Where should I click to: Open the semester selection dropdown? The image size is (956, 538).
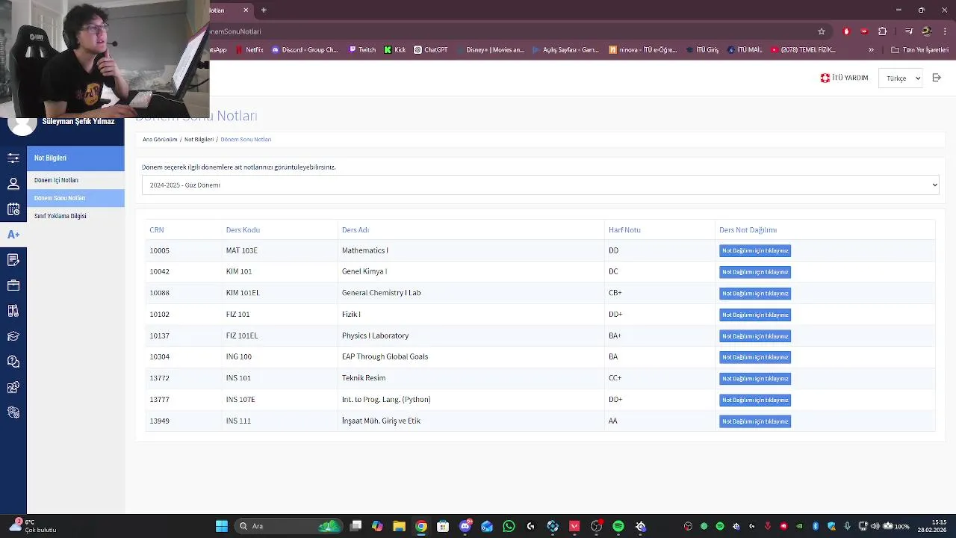[x=541, y=185]
